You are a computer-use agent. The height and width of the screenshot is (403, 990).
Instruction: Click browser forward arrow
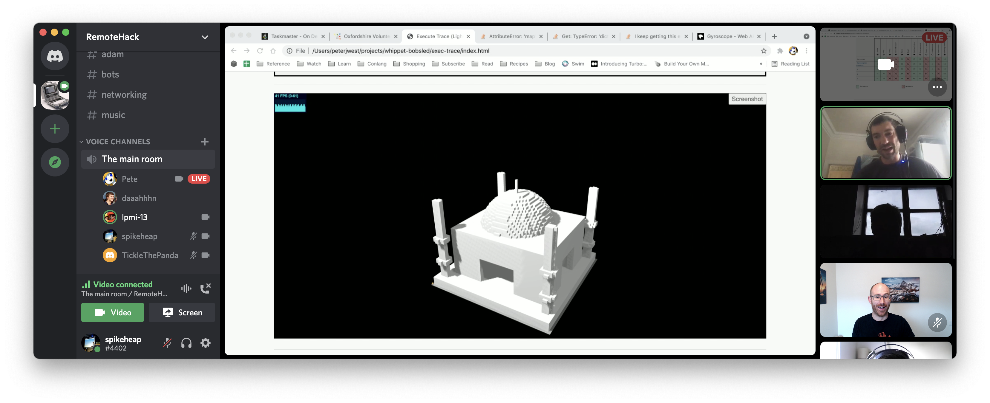point(247,51)
